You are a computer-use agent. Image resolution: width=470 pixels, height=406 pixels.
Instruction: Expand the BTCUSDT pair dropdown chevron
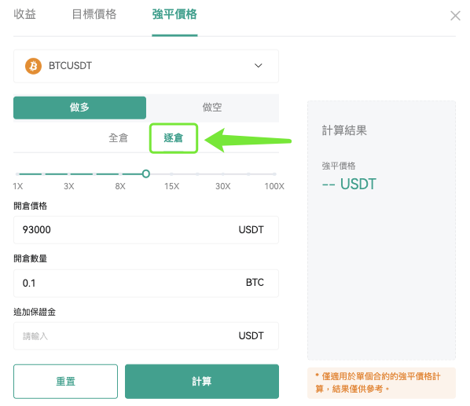pyautogui.click(x=258, y=65)
